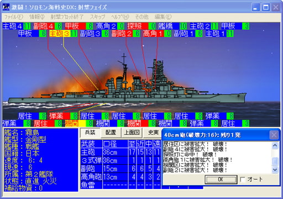Select the 主砲1 turret label
The height and width of the screenshot is (199, 283).
coord(219,34)
